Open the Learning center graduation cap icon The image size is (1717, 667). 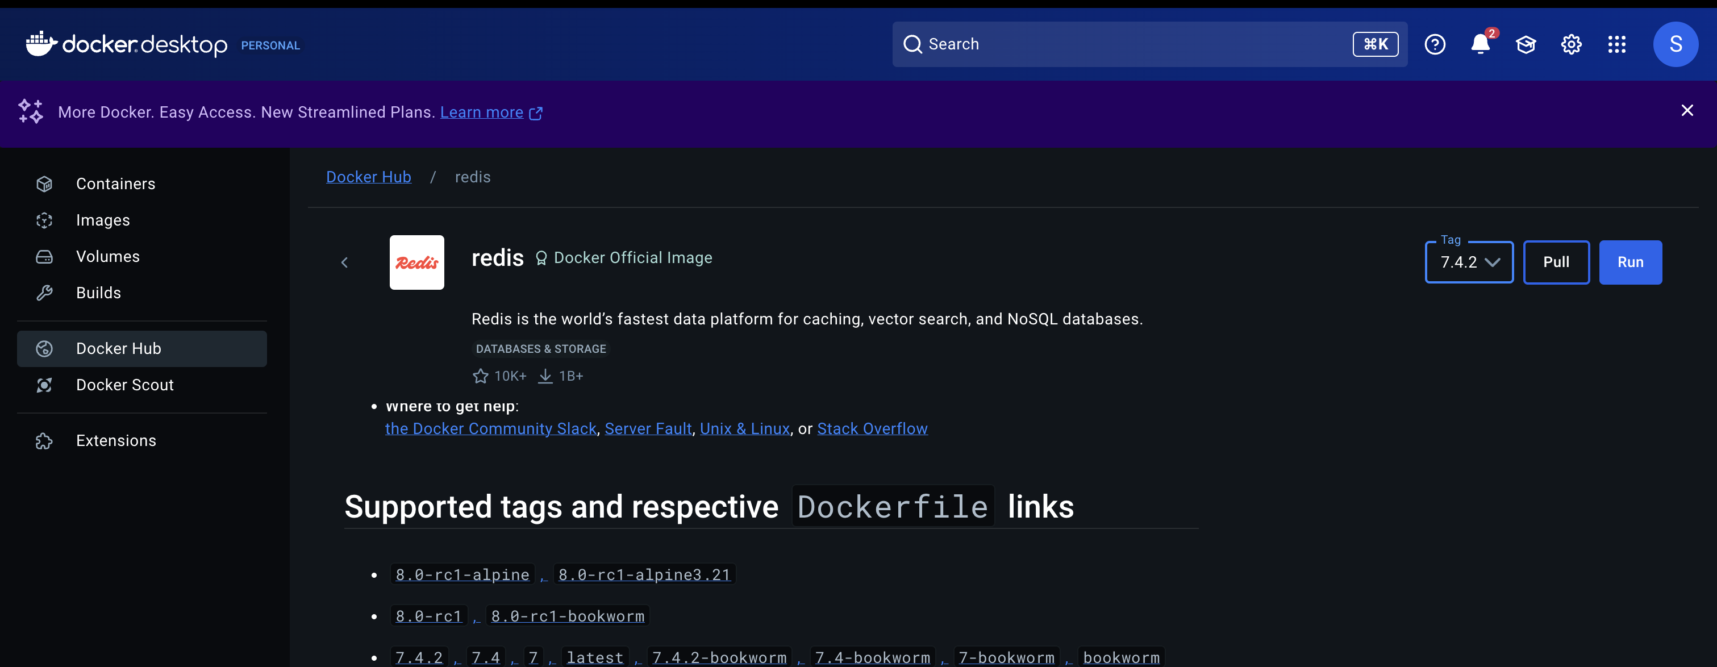tap(1526, 45)
